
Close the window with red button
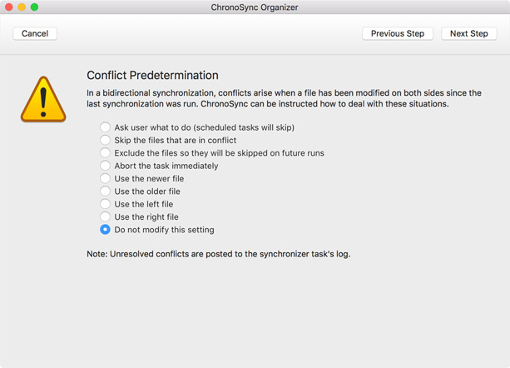pos(9,7)
